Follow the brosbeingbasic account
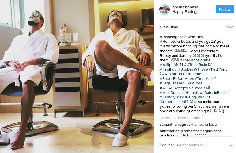The height and width of the screenshot is (153, 236). 225,9
